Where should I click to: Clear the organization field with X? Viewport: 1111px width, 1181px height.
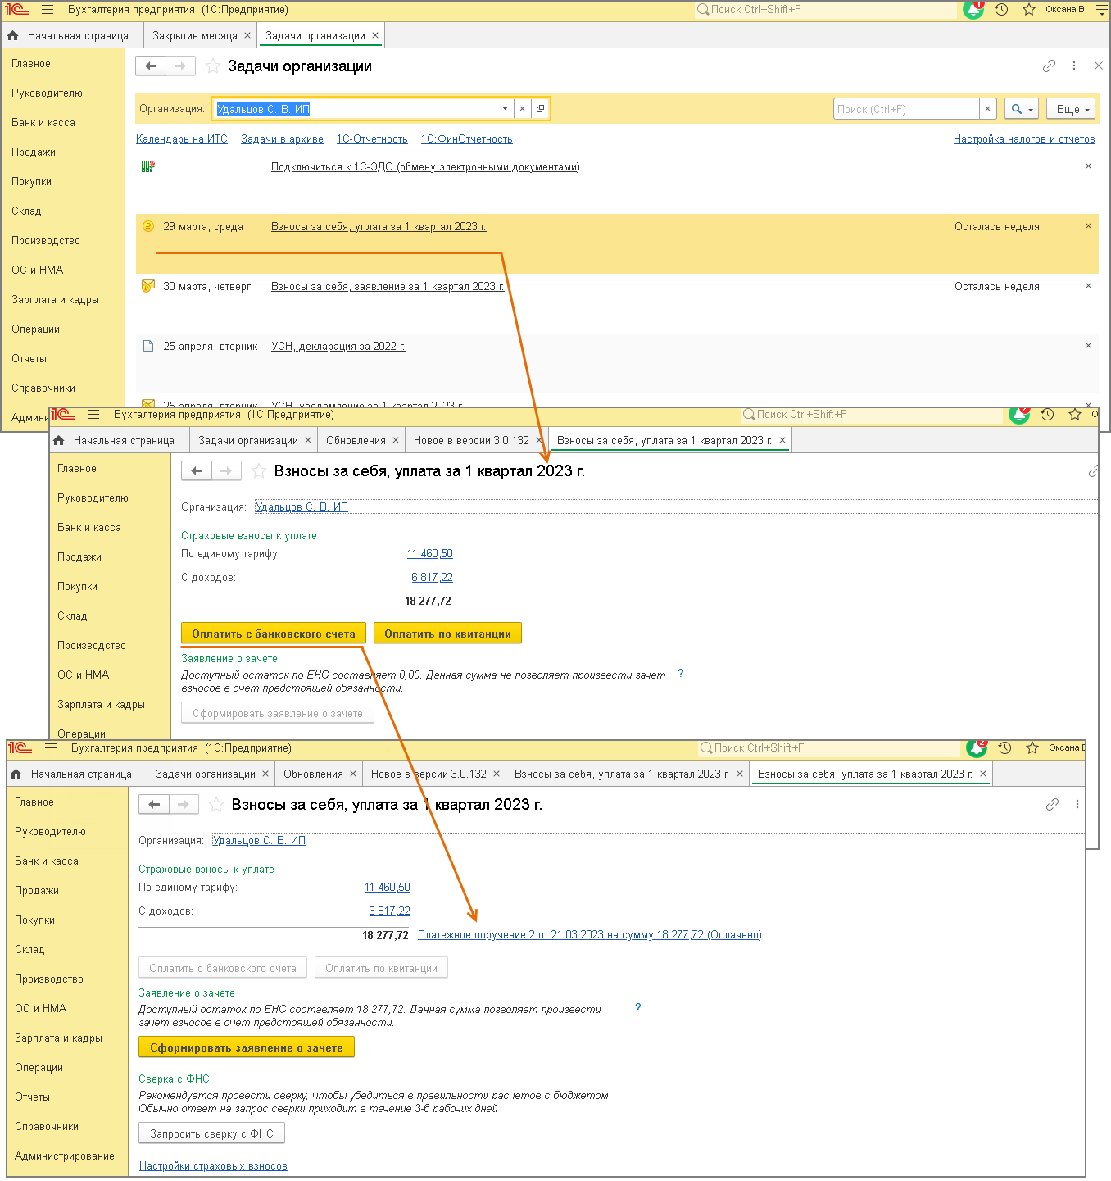pyautogui.click(x=522, y=109)
